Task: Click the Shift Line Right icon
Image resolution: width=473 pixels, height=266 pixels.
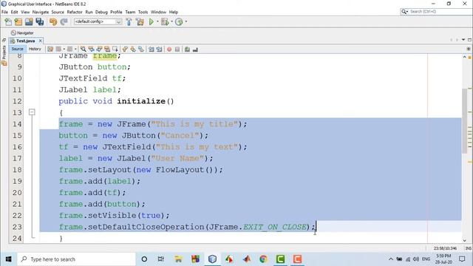Action: 159,50
